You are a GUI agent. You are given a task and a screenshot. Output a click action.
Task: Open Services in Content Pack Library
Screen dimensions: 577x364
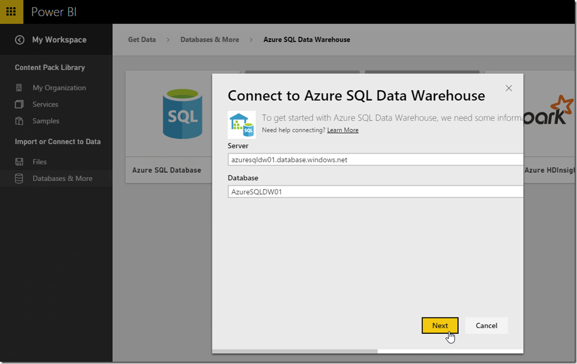pyautogui.click(x=45, y=104)
